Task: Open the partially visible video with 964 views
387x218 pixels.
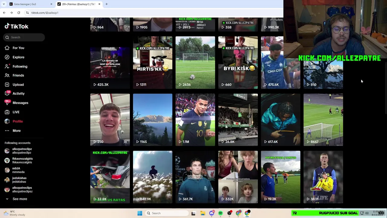Action: (110, 25)
